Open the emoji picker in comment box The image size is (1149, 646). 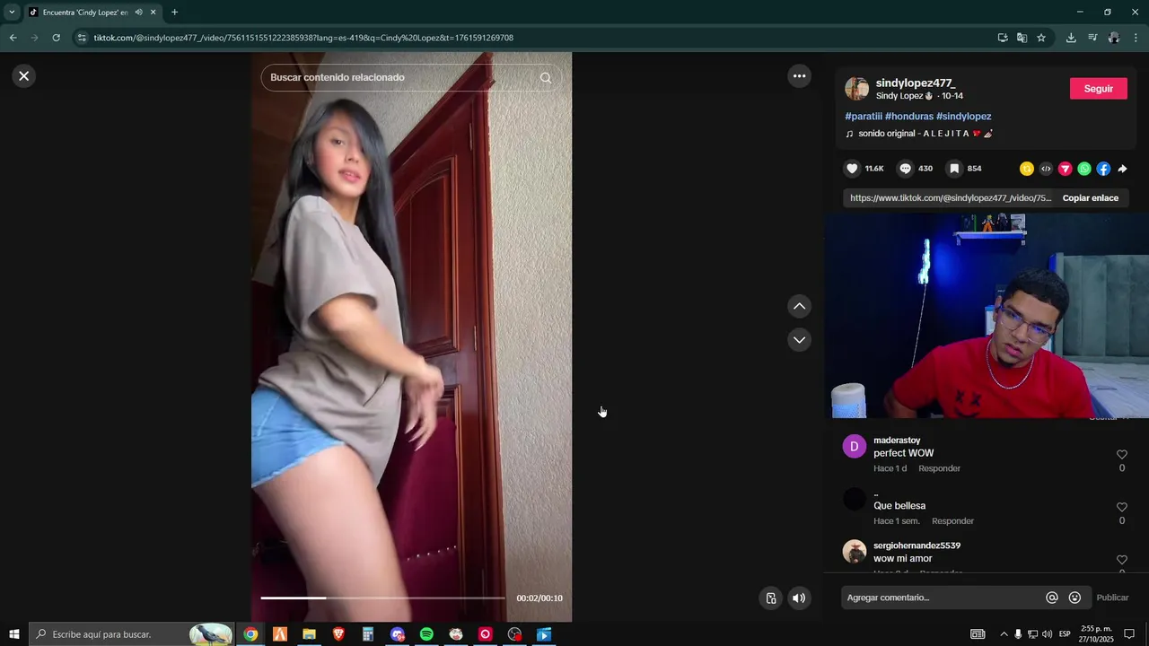pyautogui.click(x=1074, y=598)
